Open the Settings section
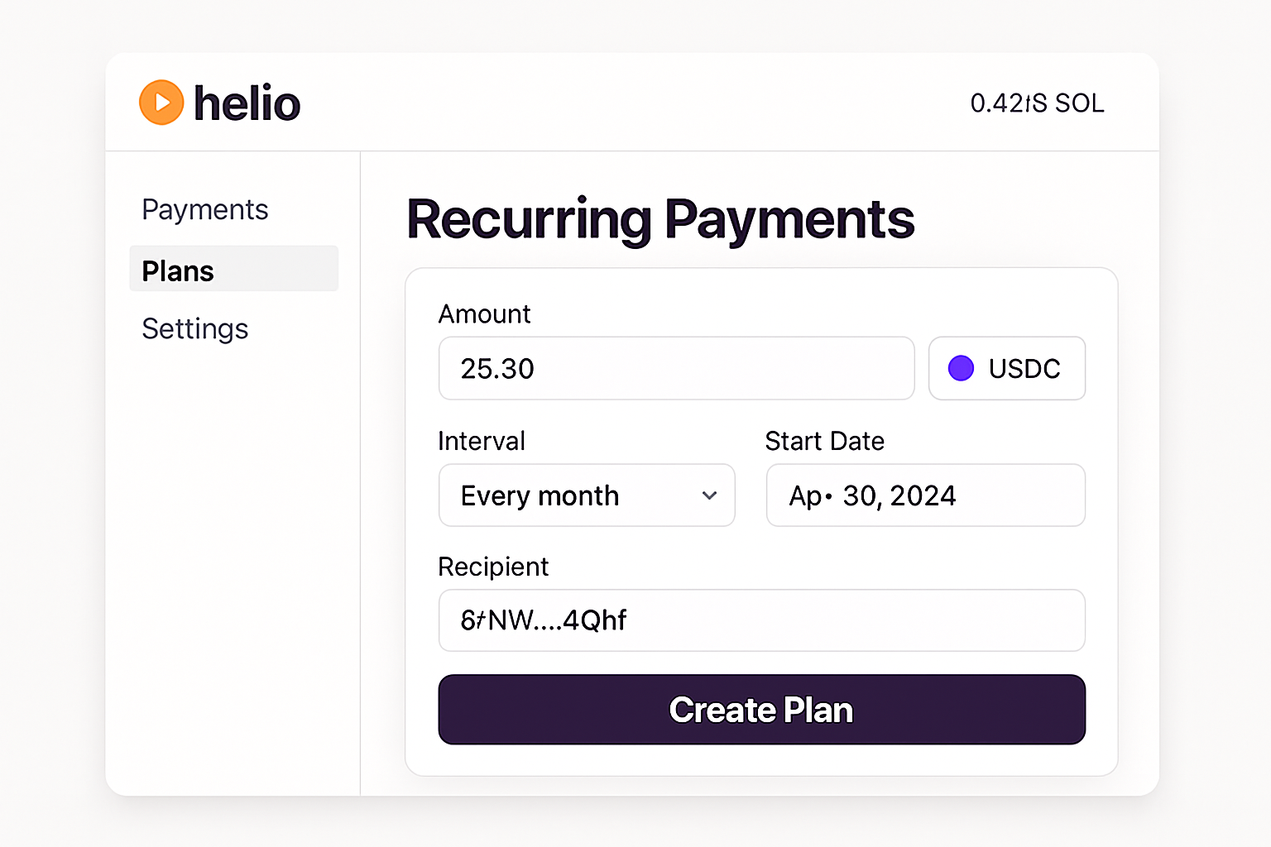 tap(194, 328)
